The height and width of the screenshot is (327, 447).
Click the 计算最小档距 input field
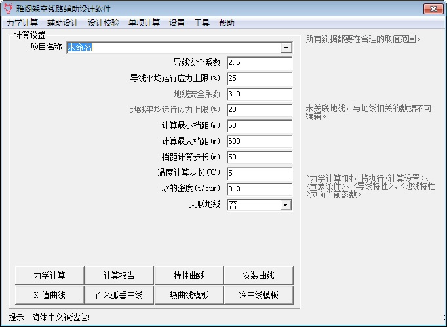259,126
